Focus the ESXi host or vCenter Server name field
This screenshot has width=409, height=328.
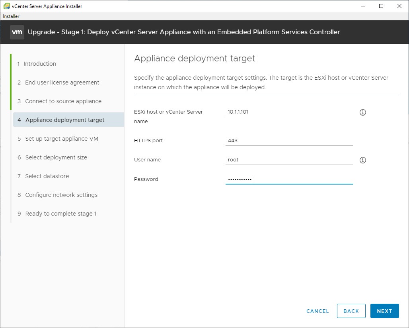coord(289,112)
